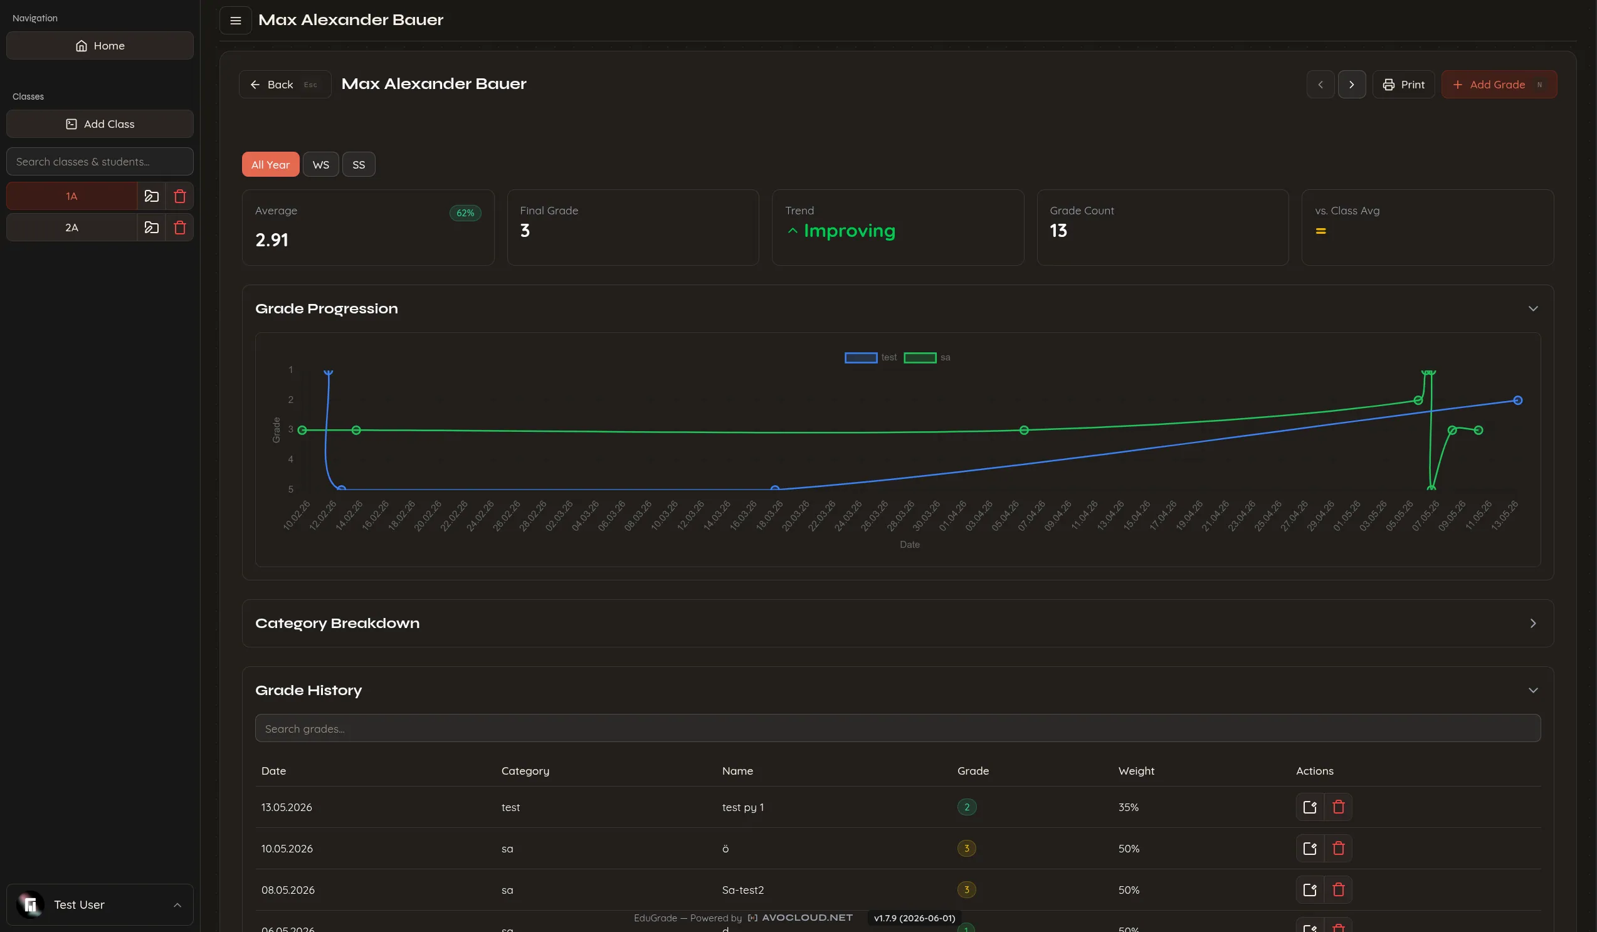Click the Add Class button
Screen dimensions: 1597x932
click(x=100, y=124)
